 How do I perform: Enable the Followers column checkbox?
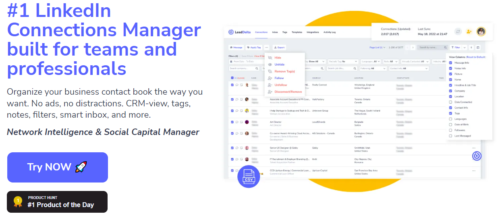pyautogui.click(x=450, y=131)
